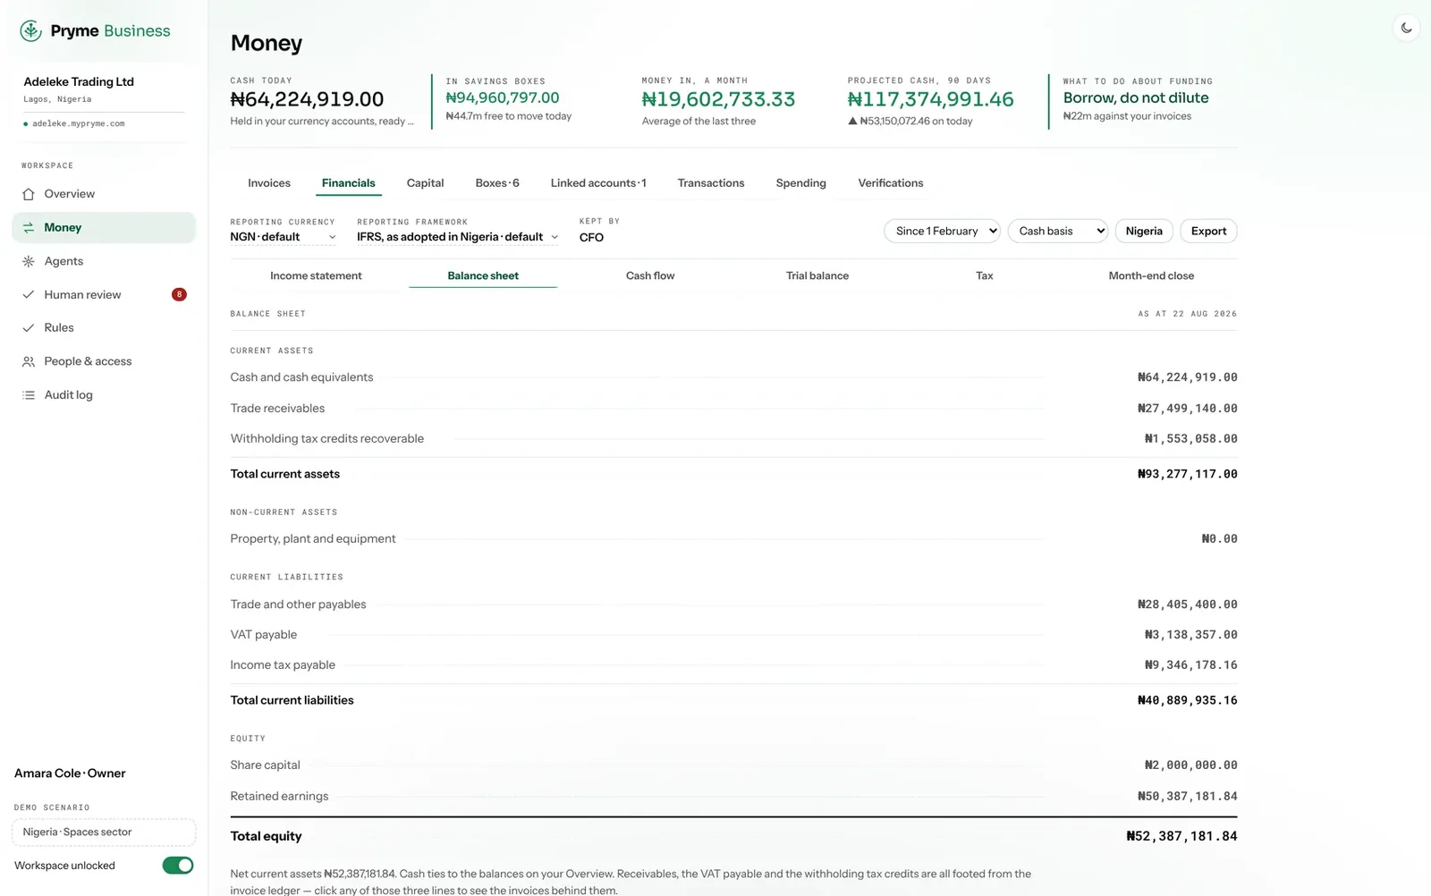Toggle the Workspace unlocked switch

tap(178, 866)
